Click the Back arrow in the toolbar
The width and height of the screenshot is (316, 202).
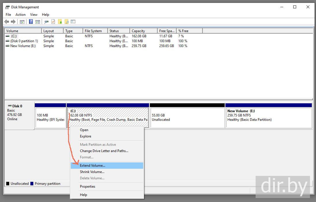(x=7, y=22)
